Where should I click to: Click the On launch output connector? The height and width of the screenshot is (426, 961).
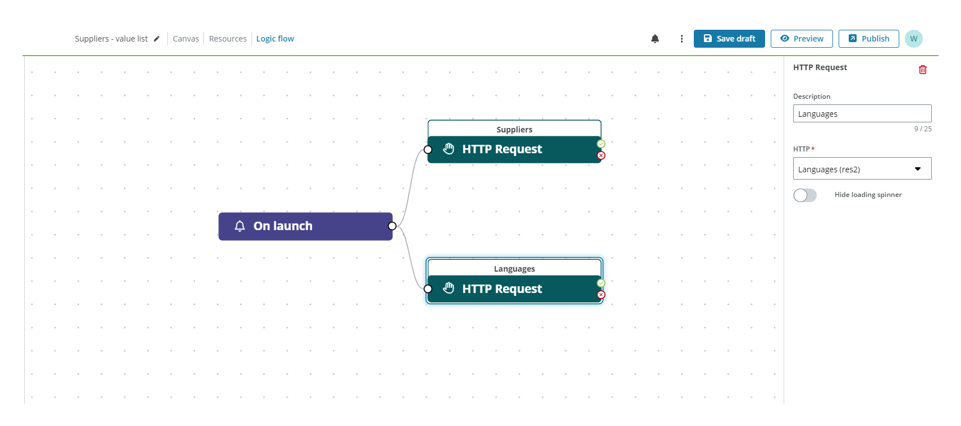point(392,226)
